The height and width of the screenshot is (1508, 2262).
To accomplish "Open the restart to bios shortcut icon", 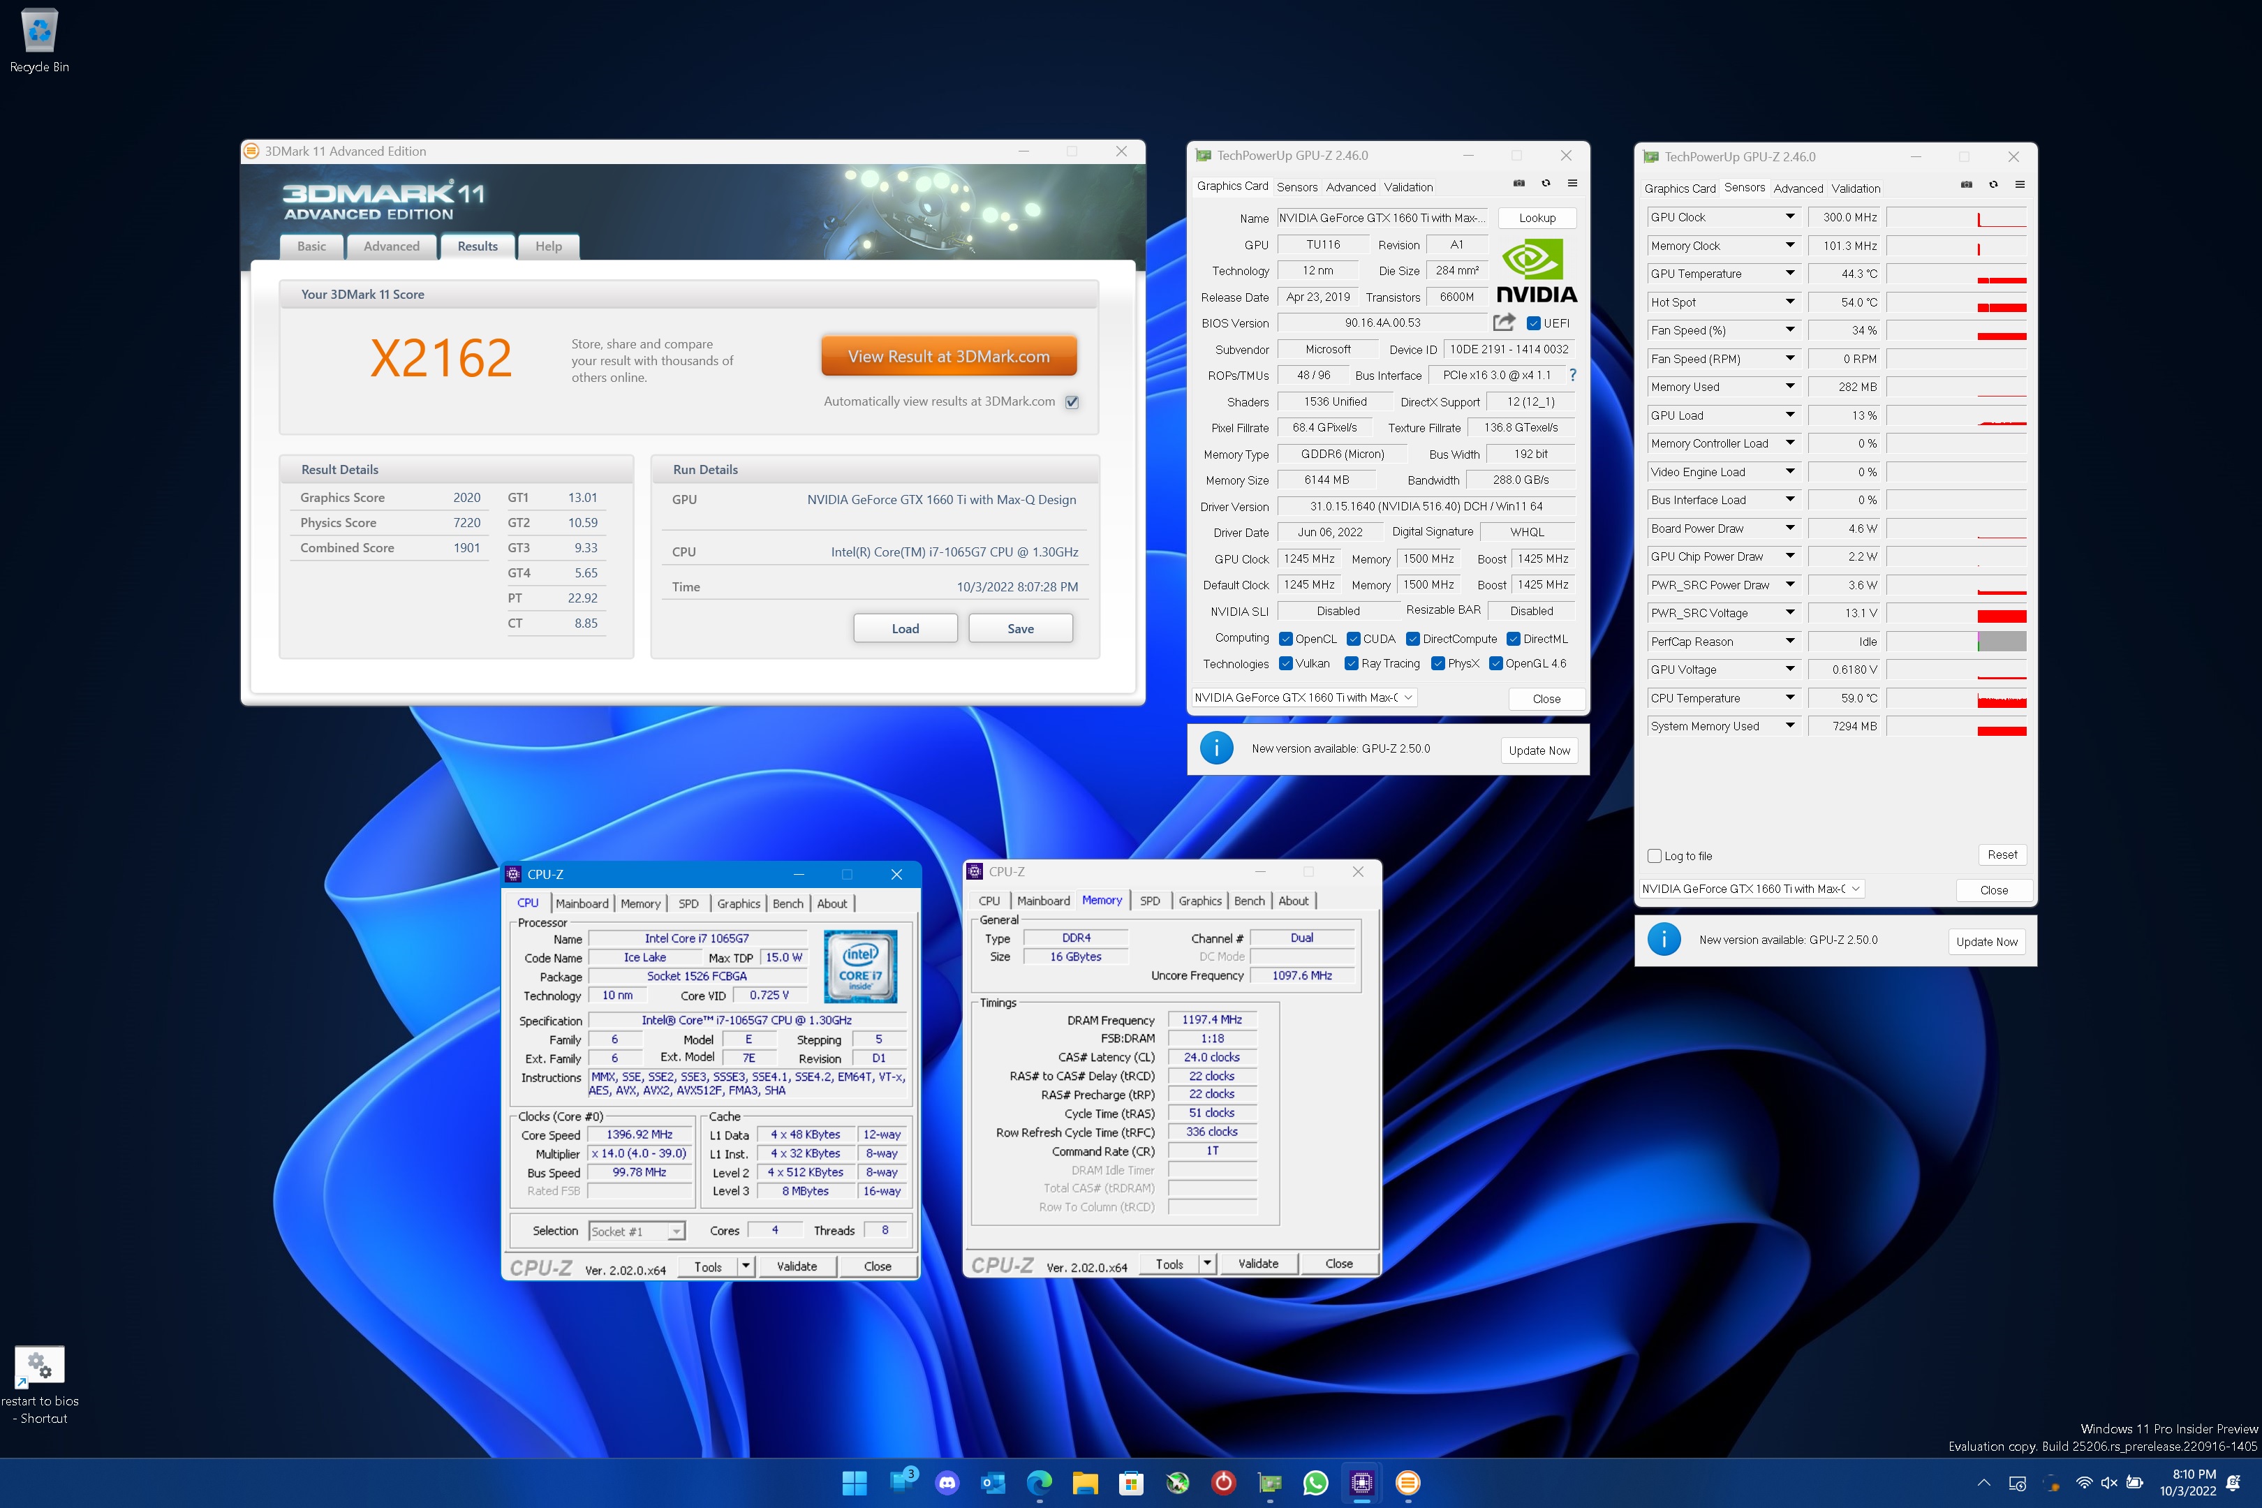I will point(39,1385).
